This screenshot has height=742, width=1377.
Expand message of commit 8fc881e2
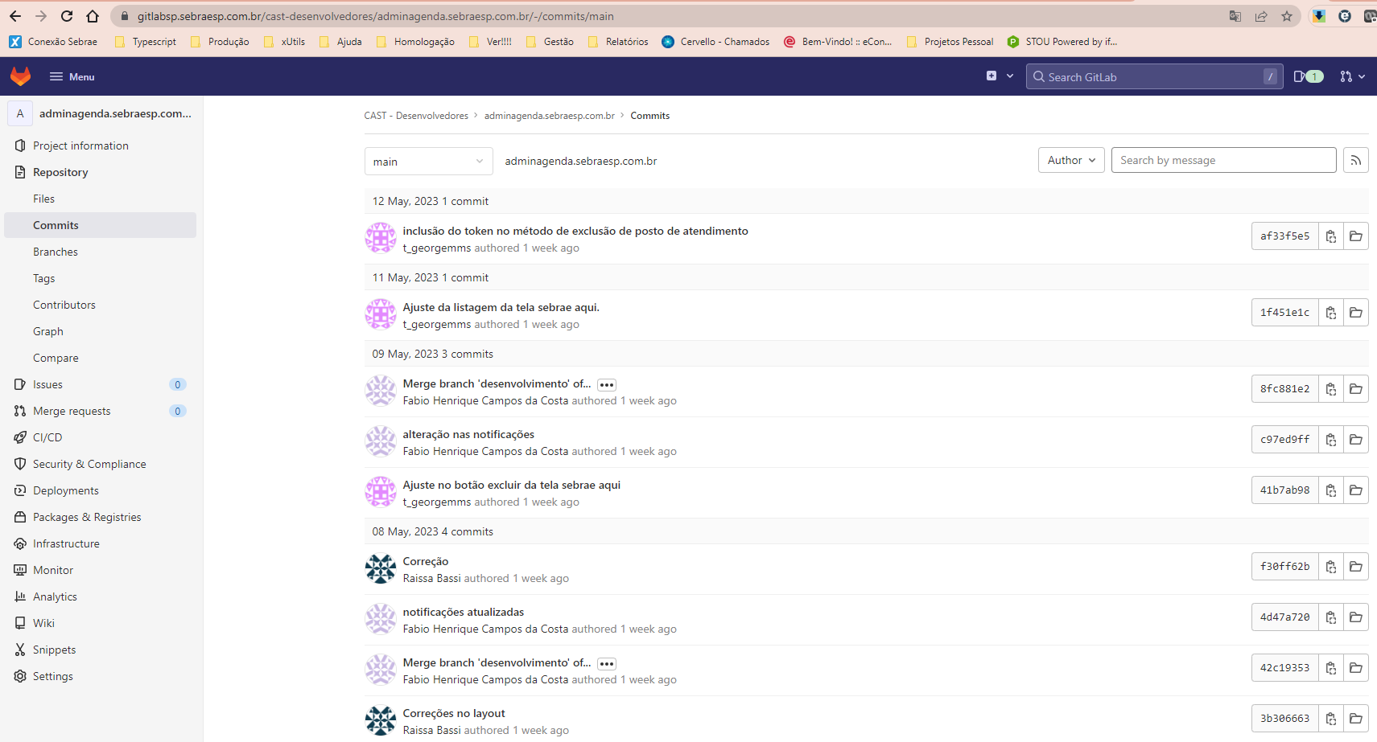click(607, 385)
